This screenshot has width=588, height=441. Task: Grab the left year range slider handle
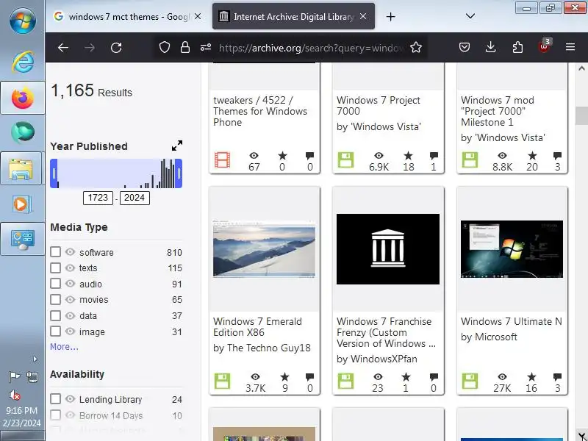click(x=54, y=173)
